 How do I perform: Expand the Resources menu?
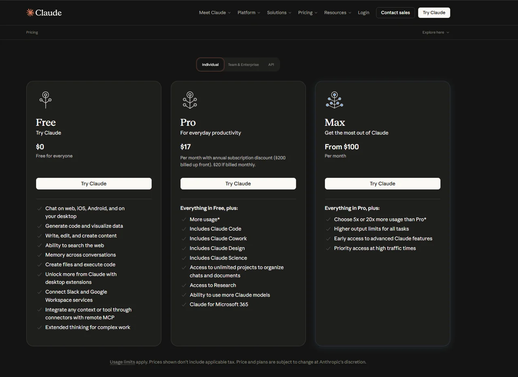pos(338,13)
